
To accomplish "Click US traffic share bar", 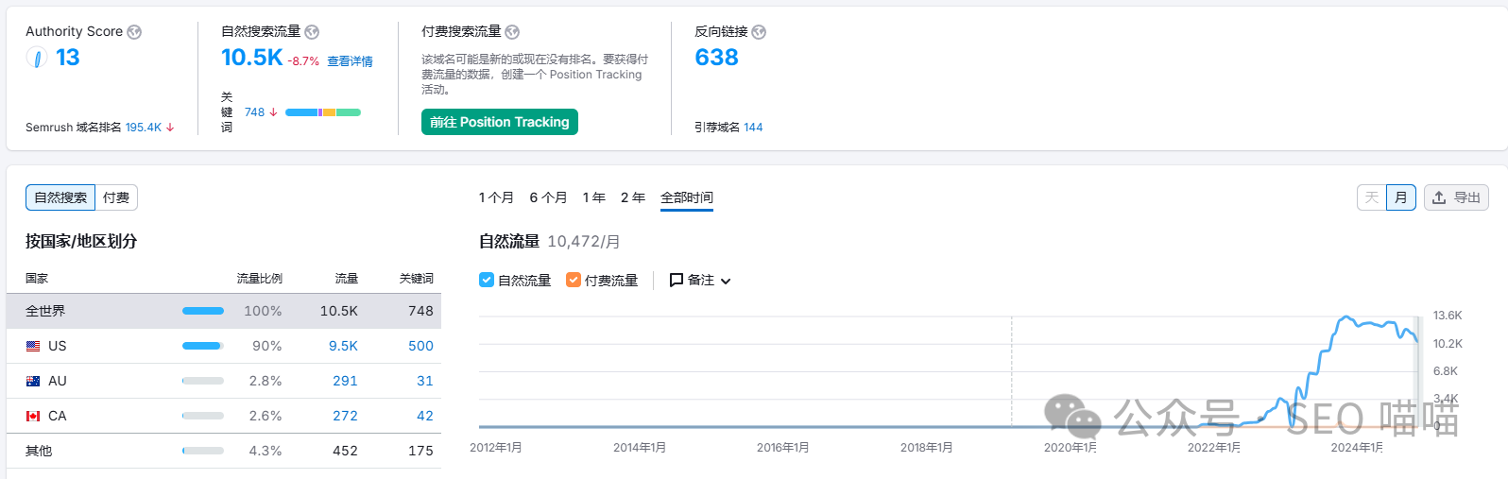I will coord(203,346).
